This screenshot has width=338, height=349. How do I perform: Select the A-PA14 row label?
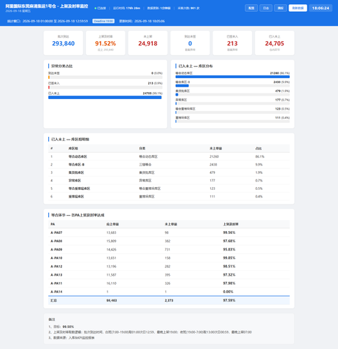point(57,292)
